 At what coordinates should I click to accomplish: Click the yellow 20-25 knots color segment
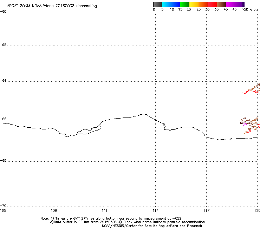(x=194, y=4)
